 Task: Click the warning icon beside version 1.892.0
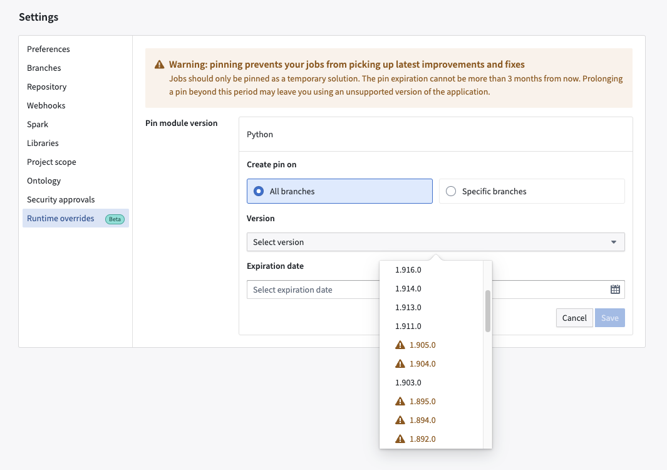400,439
